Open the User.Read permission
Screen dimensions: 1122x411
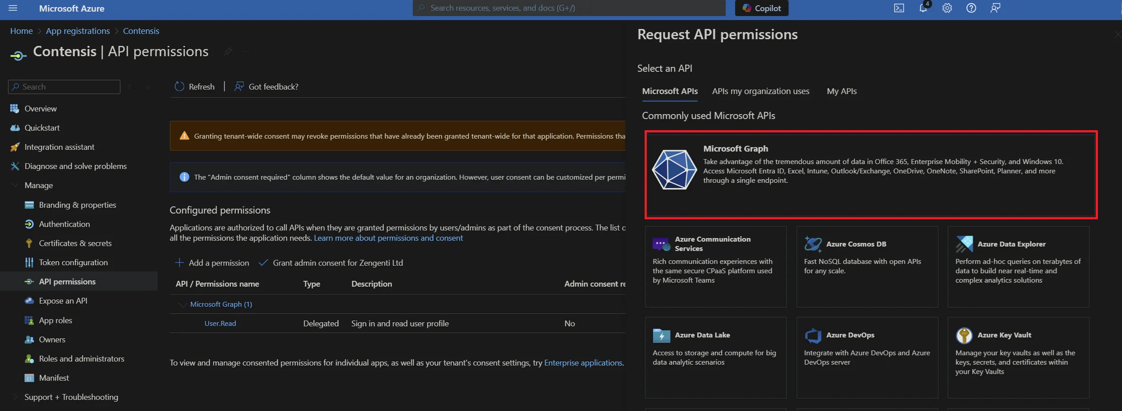coord(220,324)
